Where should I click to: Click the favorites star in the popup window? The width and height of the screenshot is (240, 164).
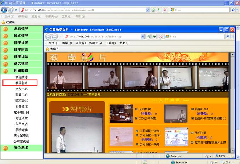pos(47,49)
